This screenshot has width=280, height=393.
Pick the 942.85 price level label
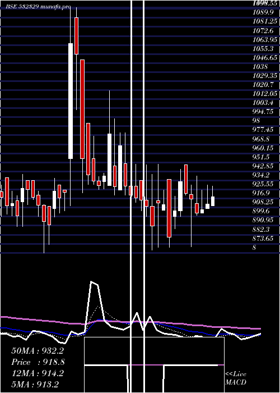pyautogui.click(x=264, y=166)
